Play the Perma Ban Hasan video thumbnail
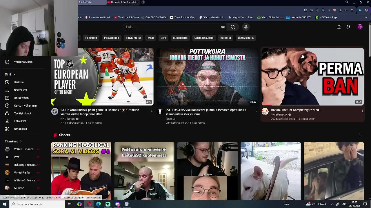The width and height of the screenshot is (371, 208). click(x=312, y=77)
